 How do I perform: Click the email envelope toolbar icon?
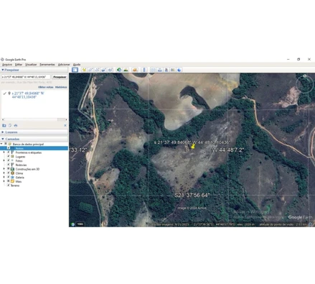153,70
